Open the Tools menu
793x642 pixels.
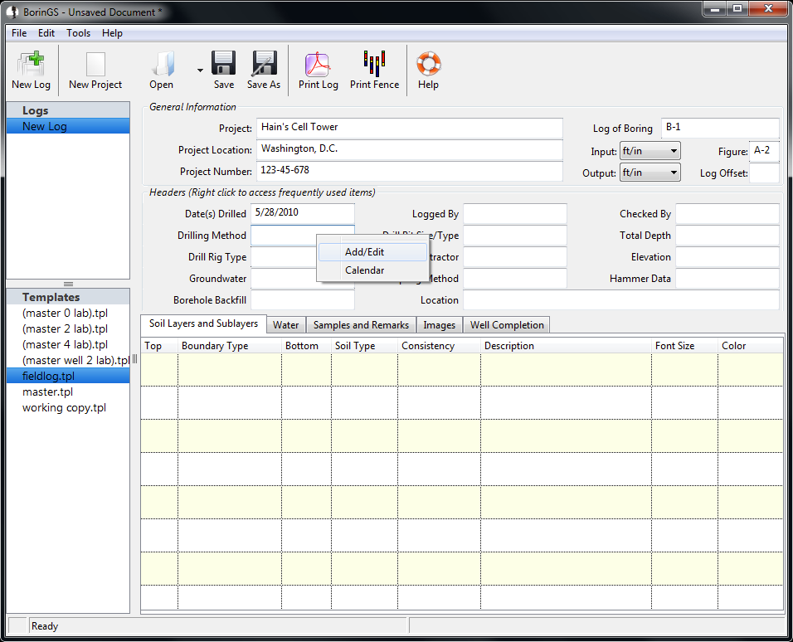(79, 33)
